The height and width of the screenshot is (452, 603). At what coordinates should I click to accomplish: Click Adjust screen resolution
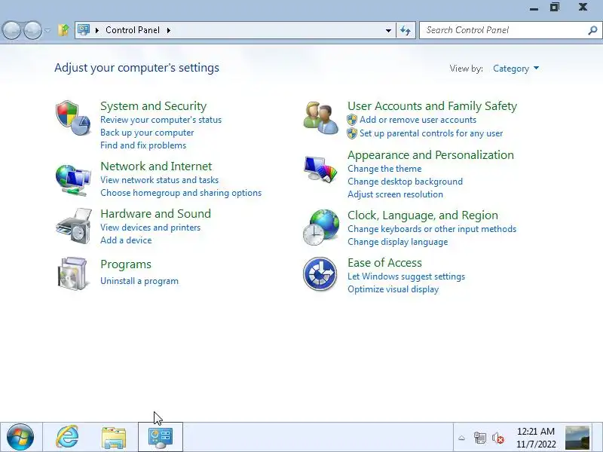point(395,194)
